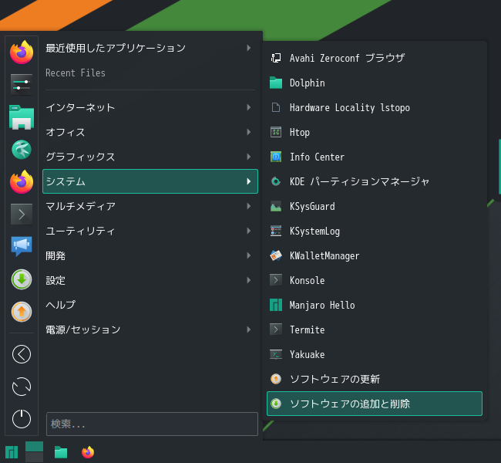Click the 検索 search field
The image size is (501, 463).
tap(152, 424)
